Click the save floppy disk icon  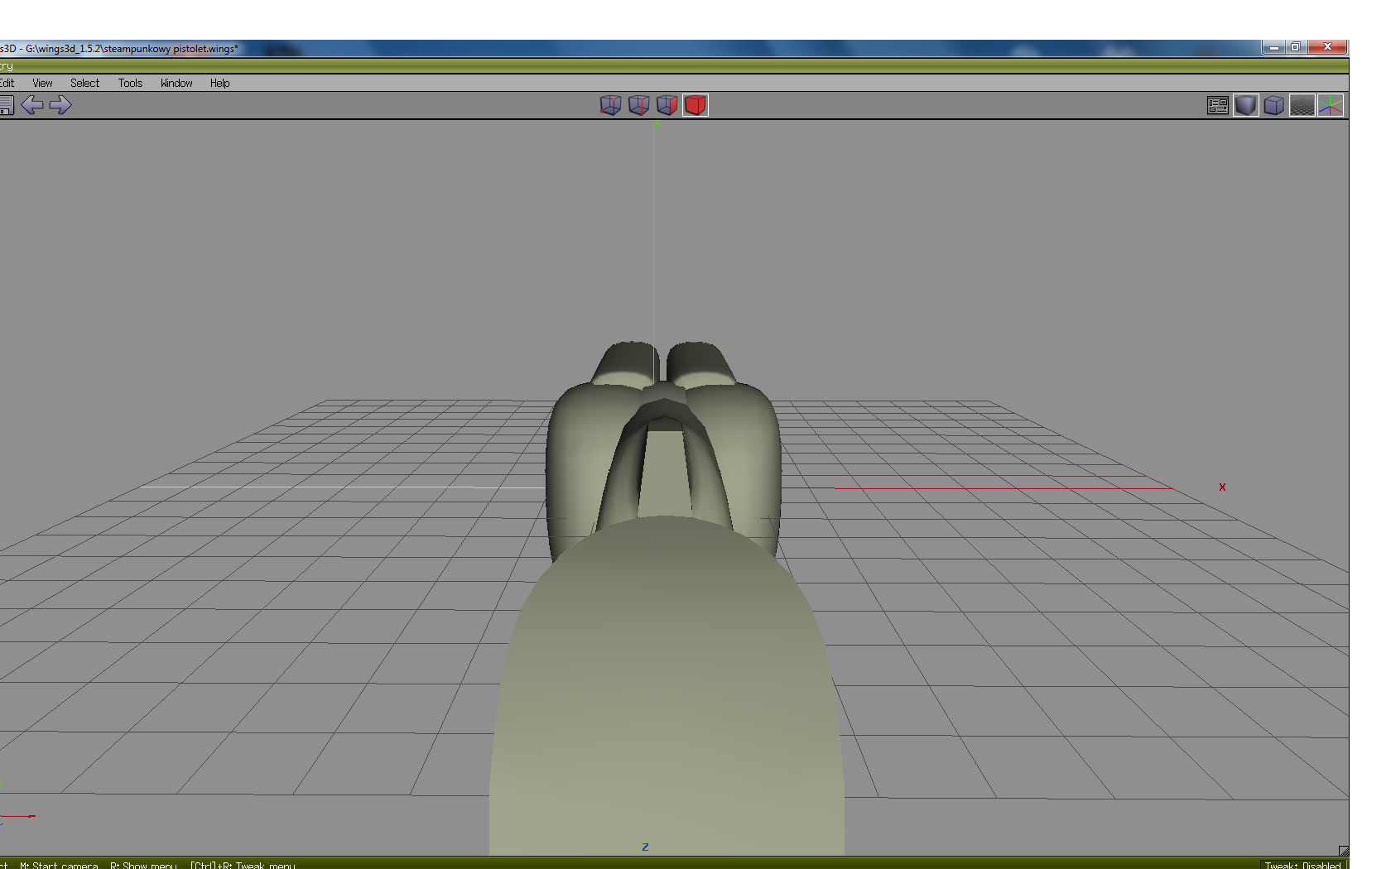[x=7, y=105]
